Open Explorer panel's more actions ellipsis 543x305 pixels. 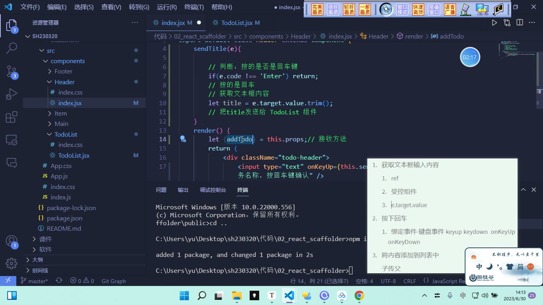point(135,23)
